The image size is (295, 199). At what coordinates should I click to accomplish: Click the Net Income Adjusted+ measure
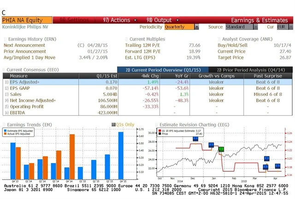pyautogui.click(x=32, y=100)
